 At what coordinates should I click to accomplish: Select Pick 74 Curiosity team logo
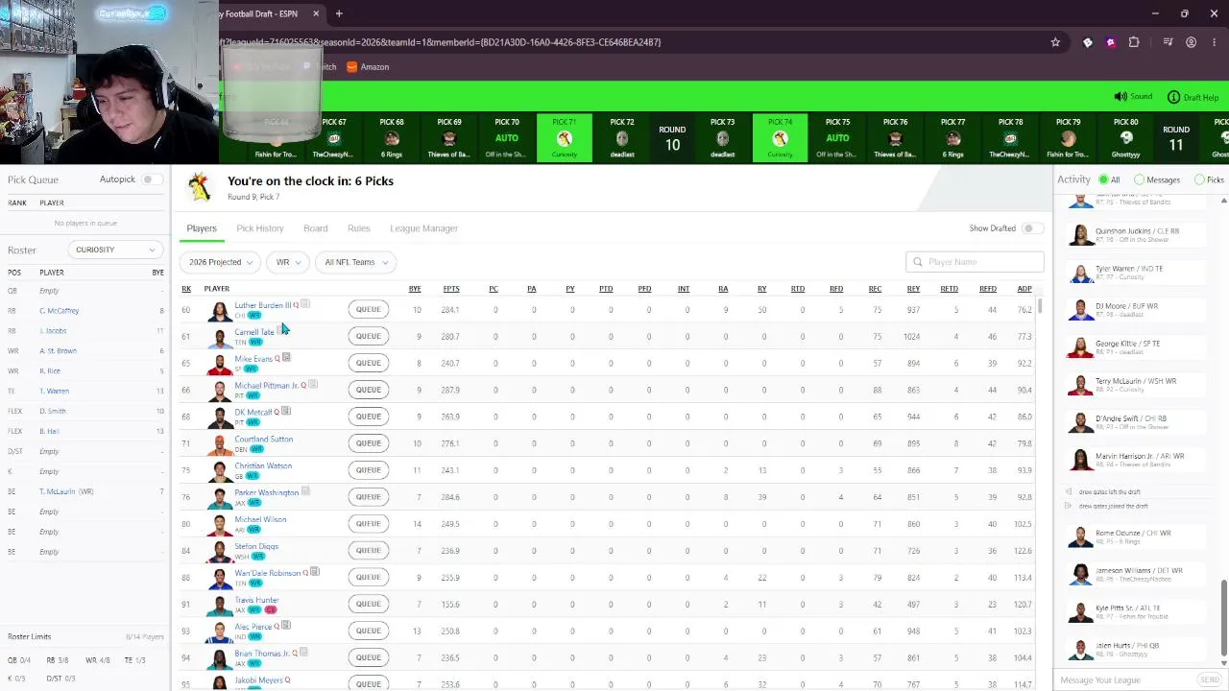[780, 139]
